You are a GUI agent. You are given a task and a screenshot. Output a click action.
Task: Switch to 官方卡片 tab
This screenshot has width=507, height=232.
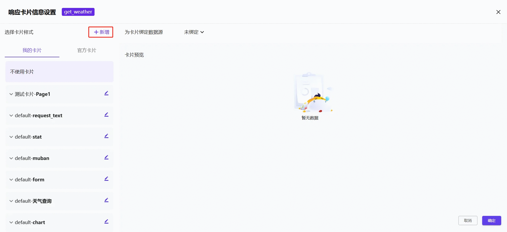[x=87, y=50]
